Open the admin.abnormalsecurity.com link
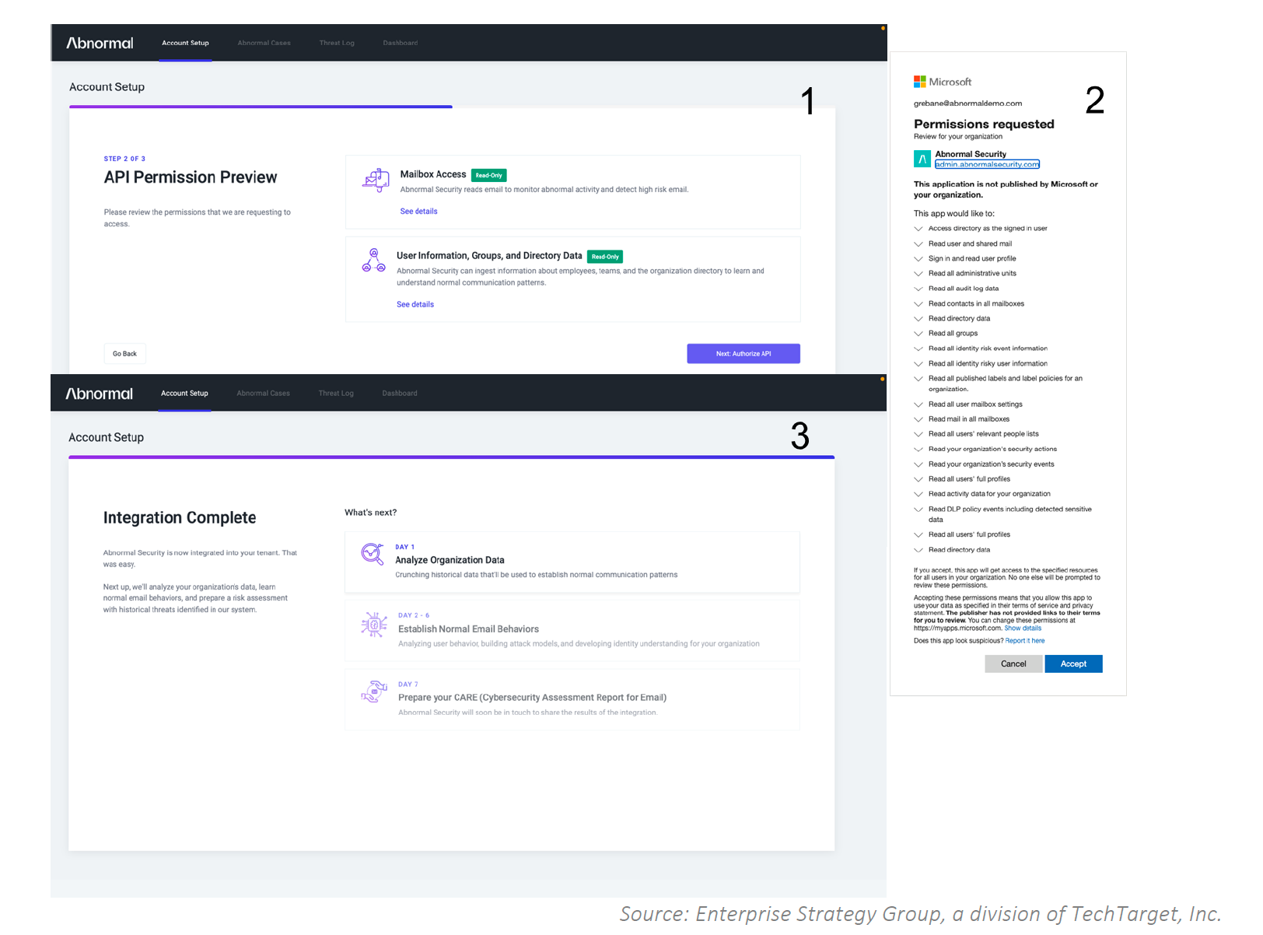 pos(987,164)
